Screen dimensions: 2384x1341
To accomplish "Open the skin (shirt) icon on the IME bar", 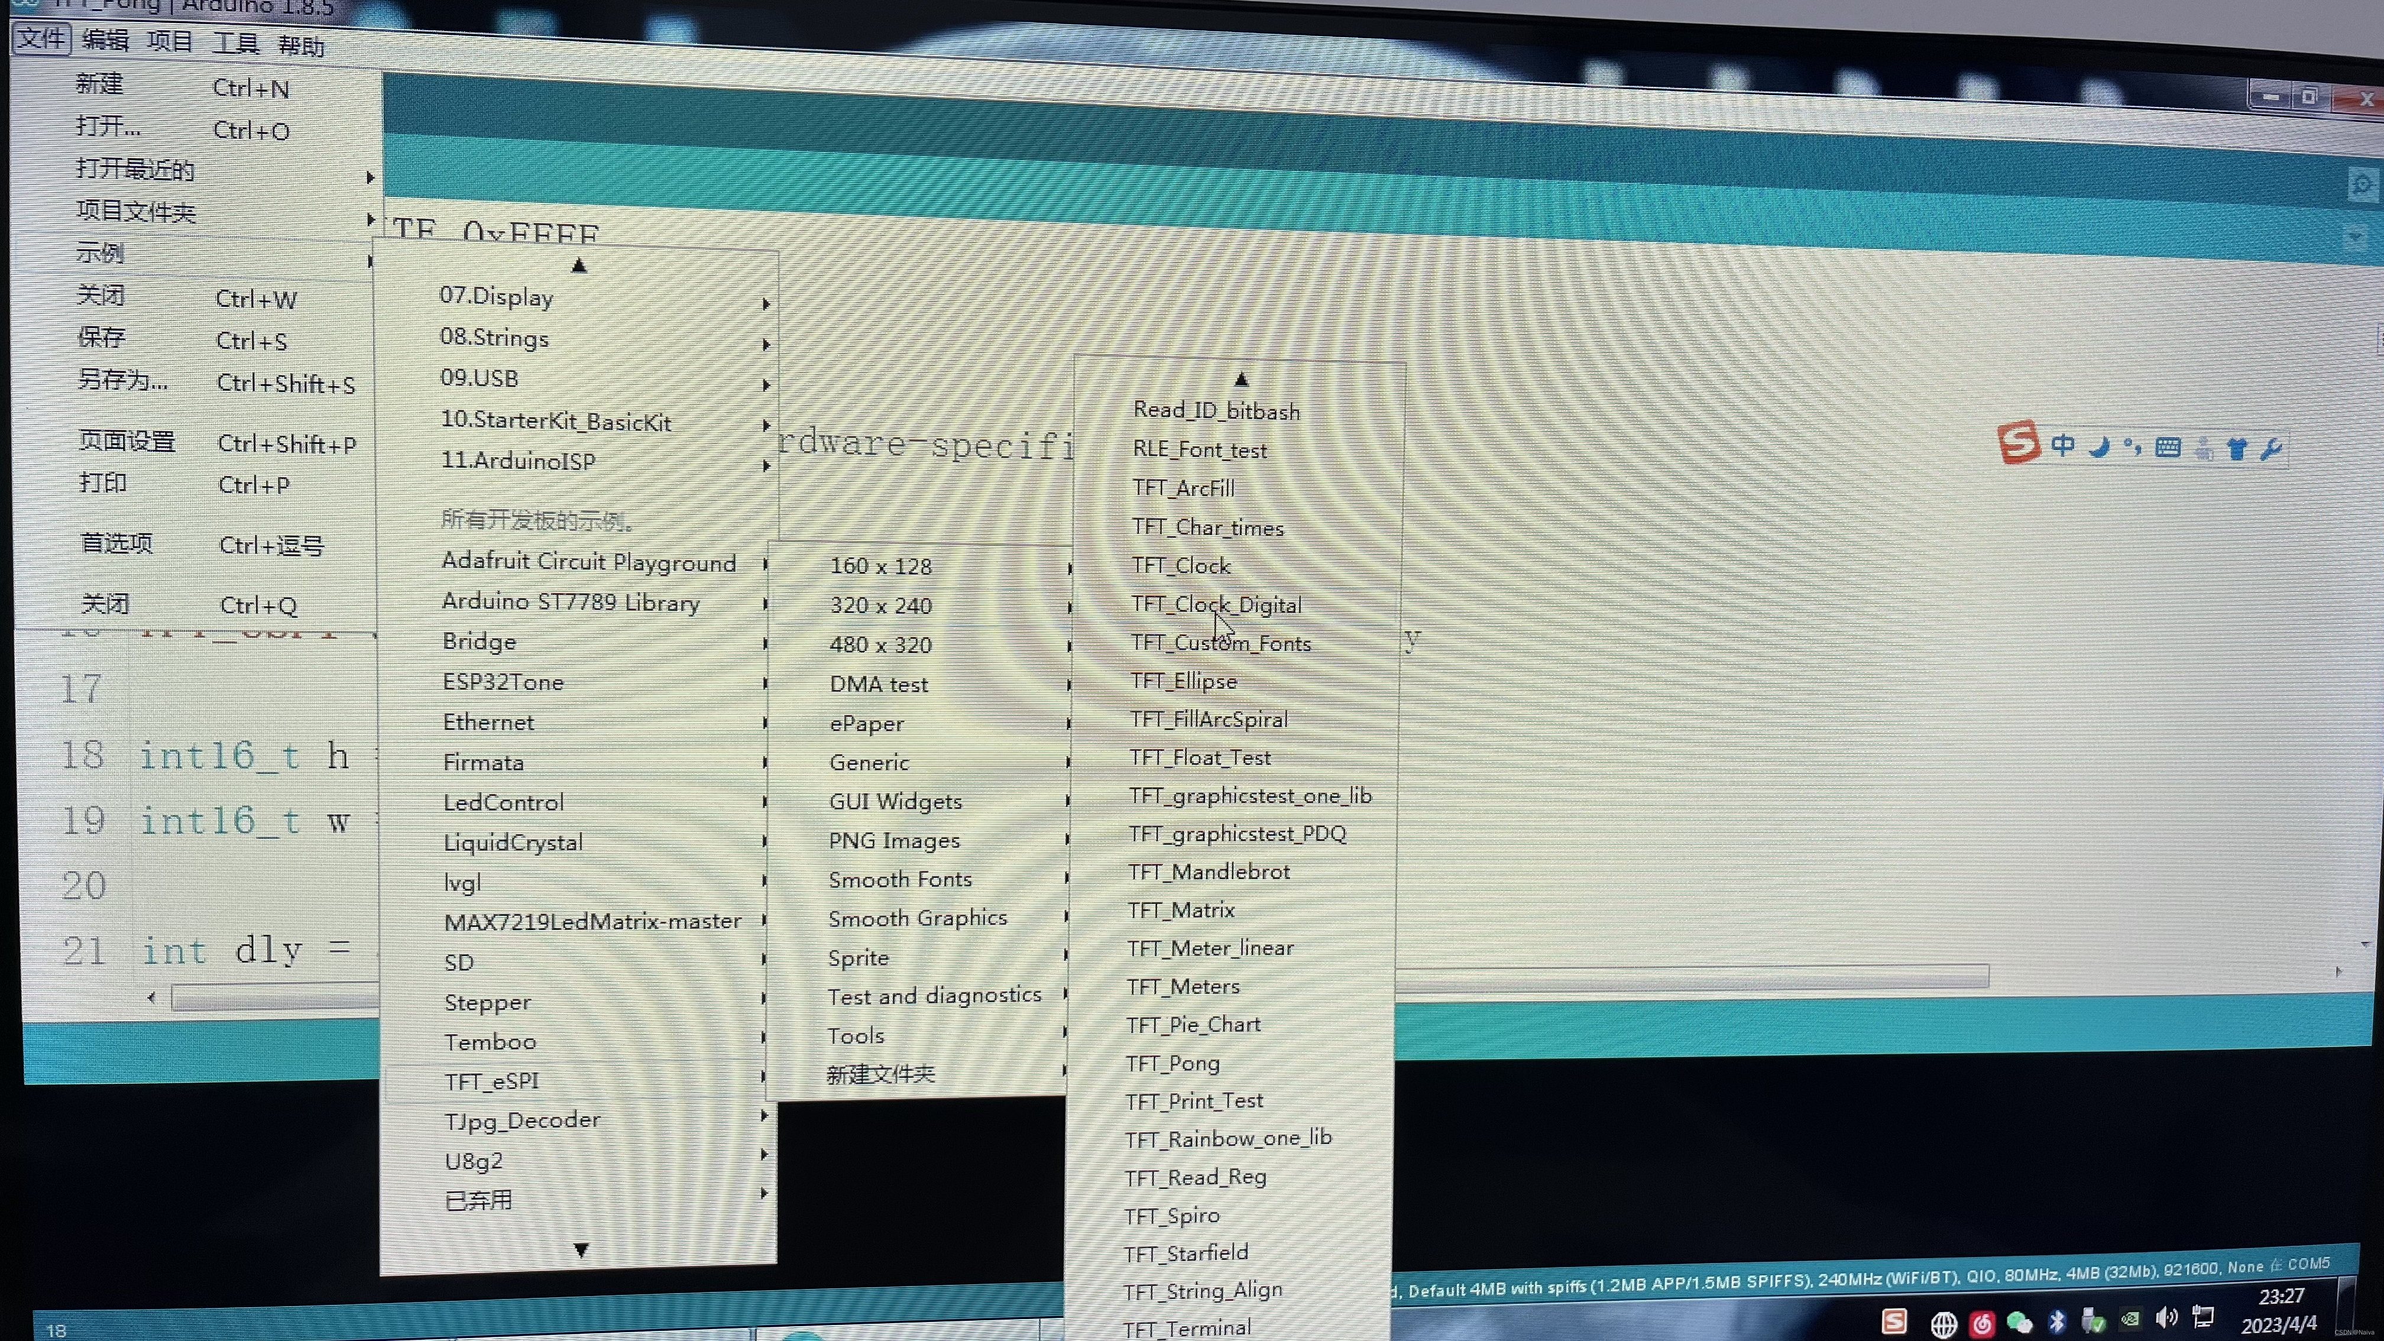I will [x=2237, y=450].
